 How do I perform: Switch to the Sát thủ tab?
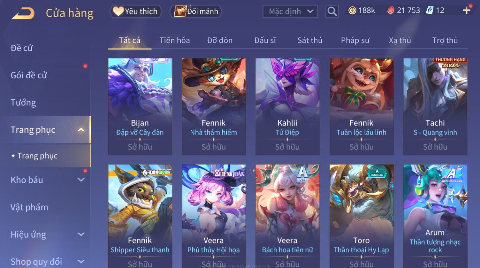tap(310, 40)
